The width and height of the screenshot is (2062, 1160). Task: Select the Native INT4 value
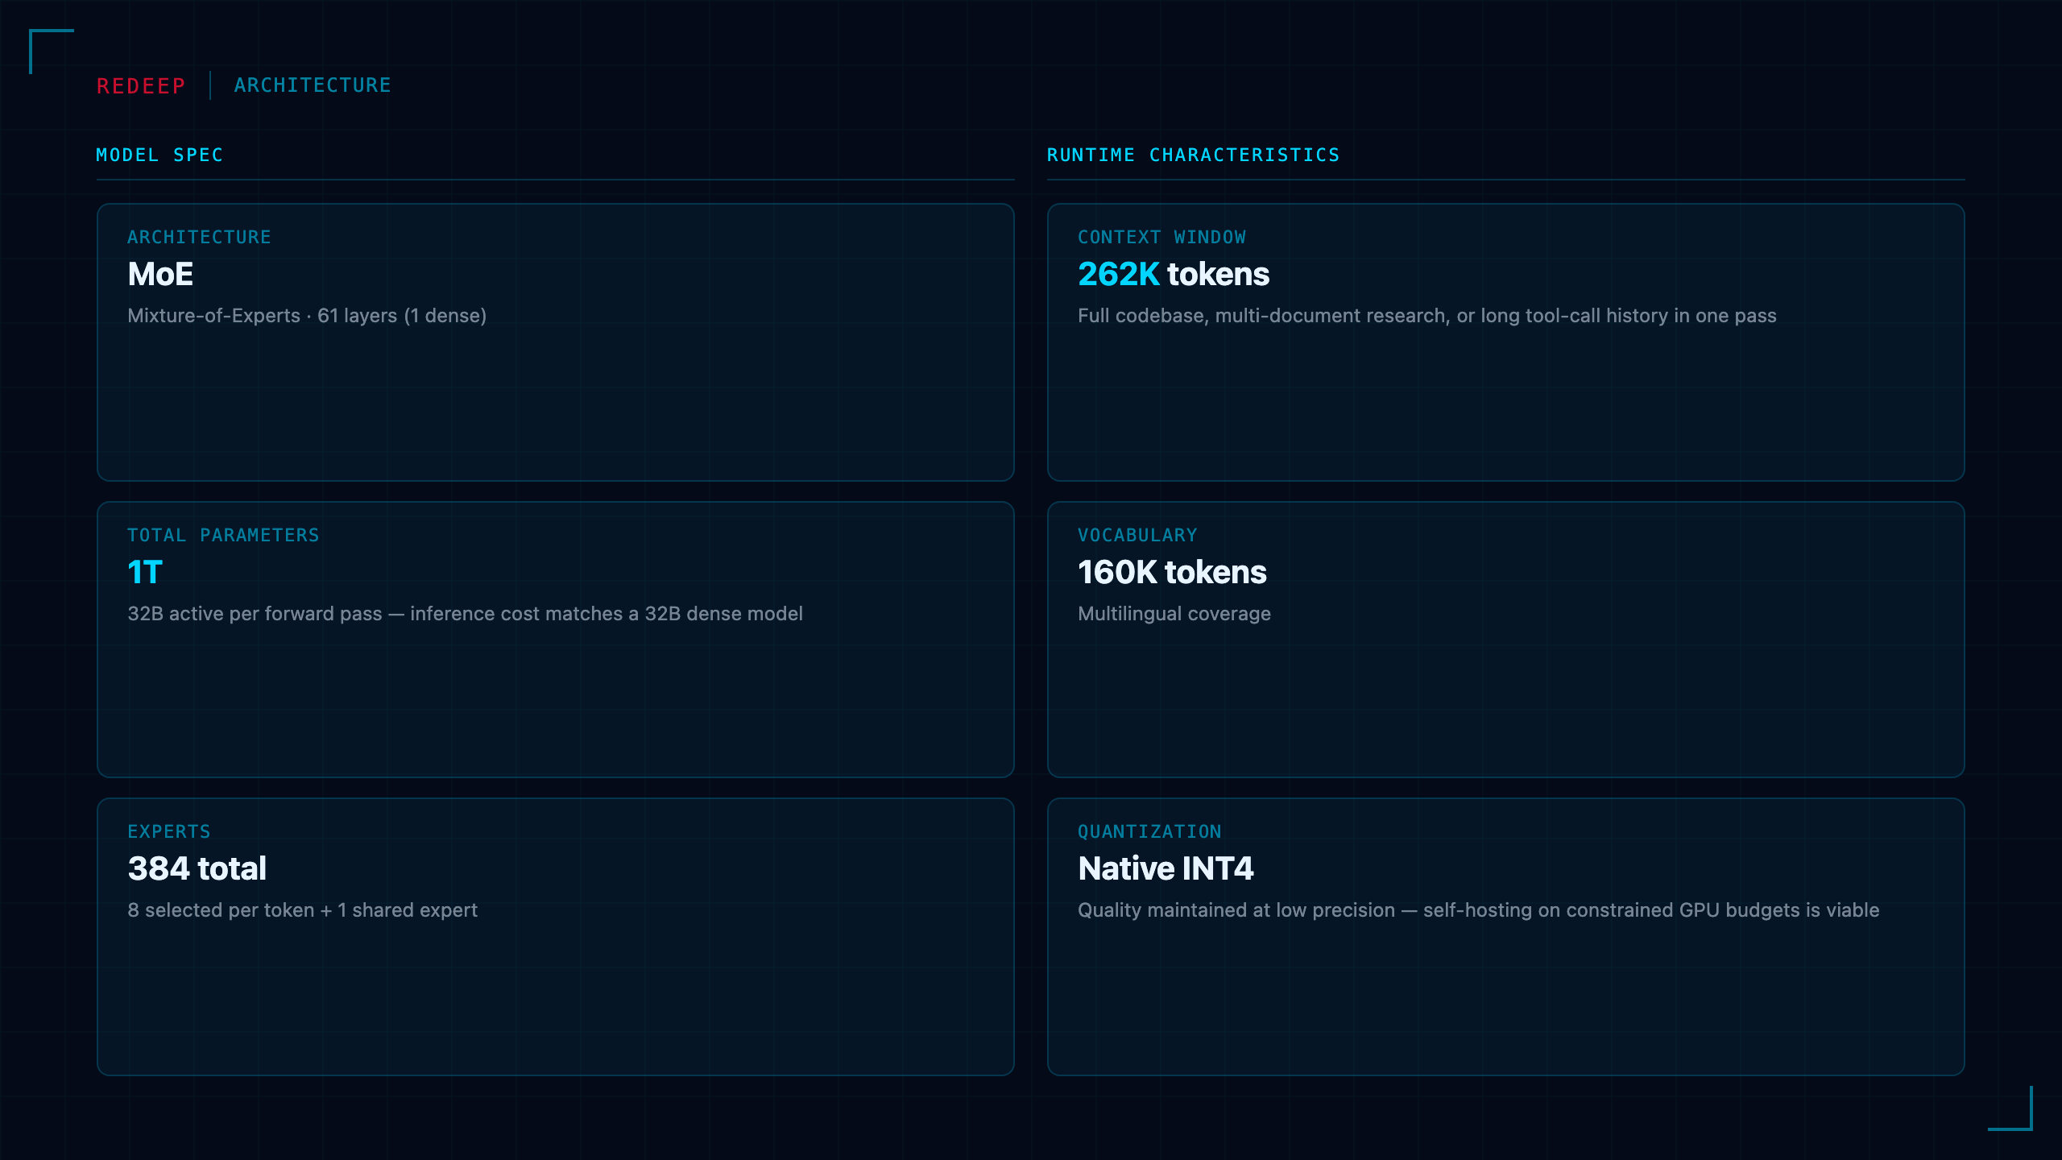[x=1166, y=869]
